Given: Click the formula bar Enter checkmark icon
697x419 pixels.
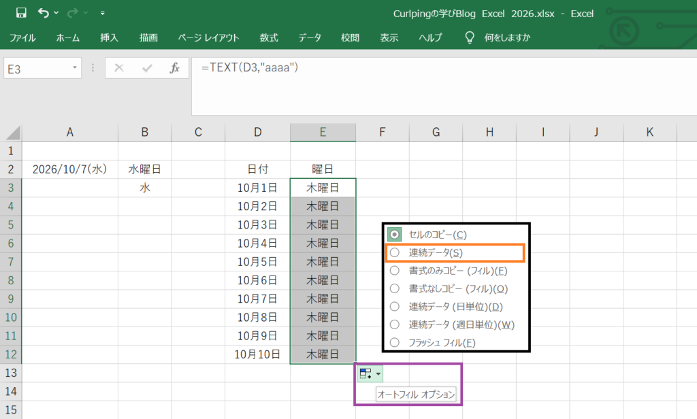Looking at the screenshot, I should coord(147,68).
